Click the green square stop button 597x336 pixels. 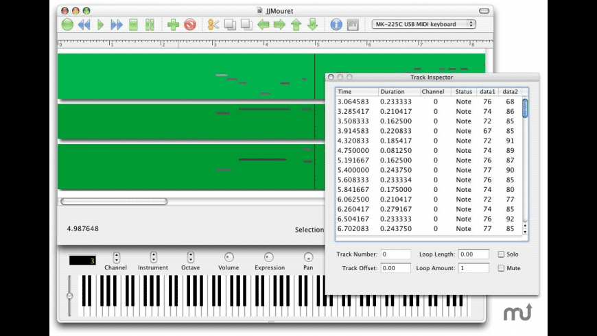pyautogui.click(x=133, y=25)
